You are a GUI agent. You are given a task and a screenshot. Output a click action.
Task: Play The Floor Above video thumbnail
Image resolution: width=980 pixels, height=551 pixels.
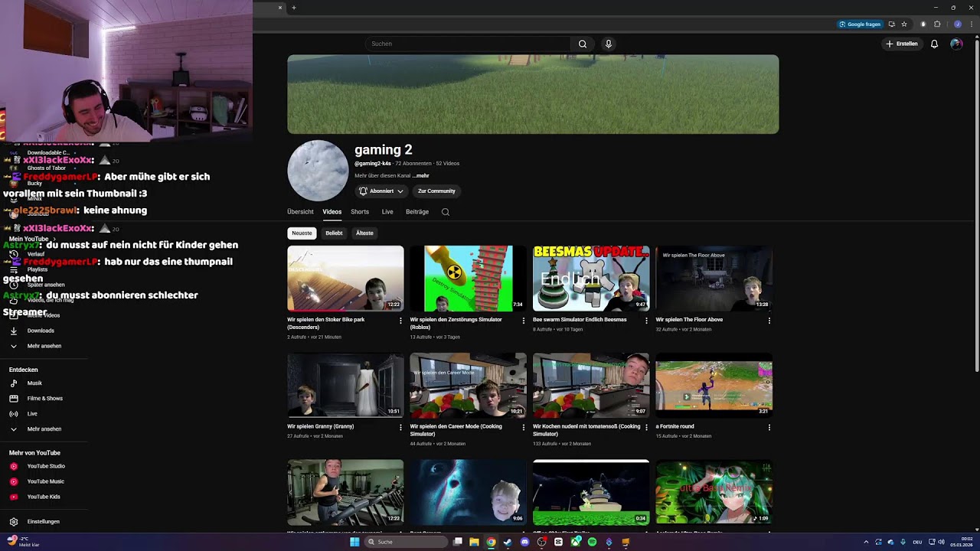pos(714,279)
